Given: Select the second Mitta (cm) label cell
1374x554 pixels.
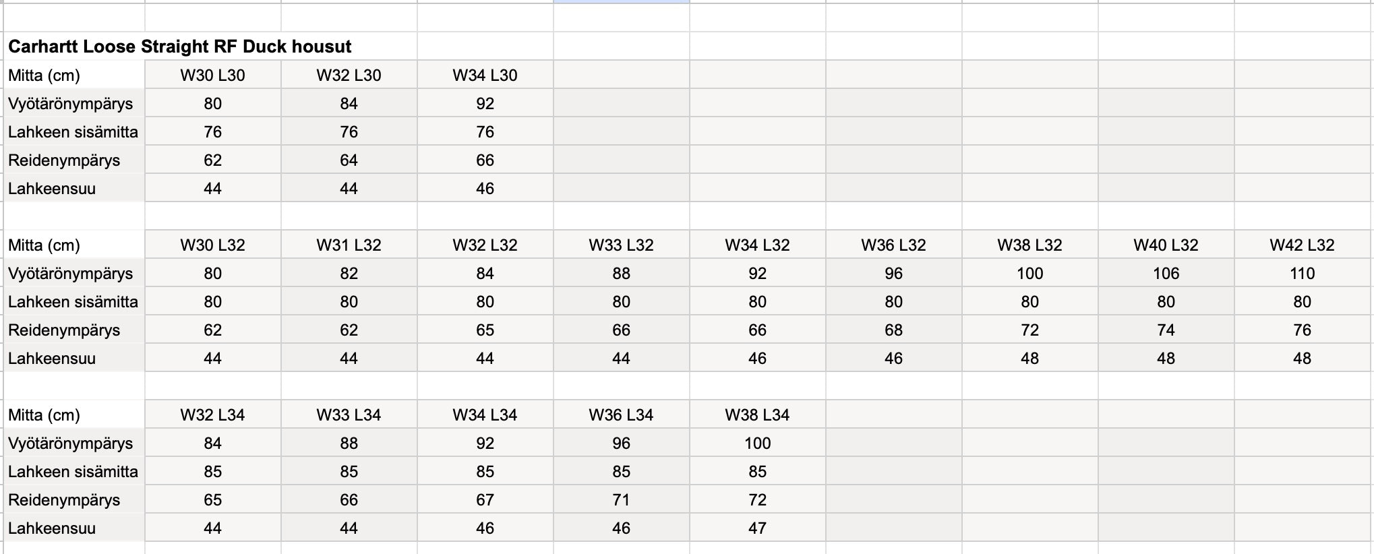Looking at the screenshot, I should [x=44, y=245].
